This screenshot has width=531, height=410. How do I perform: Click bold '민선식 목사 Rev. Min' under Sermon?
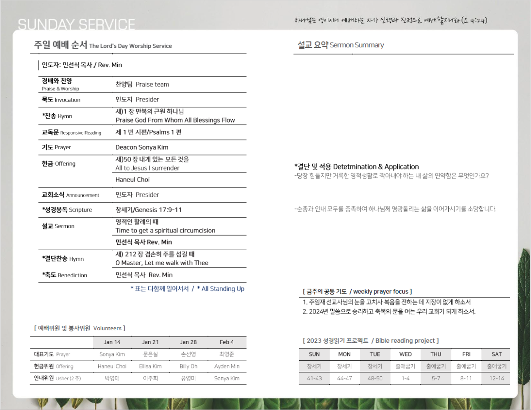pos(144,242)
